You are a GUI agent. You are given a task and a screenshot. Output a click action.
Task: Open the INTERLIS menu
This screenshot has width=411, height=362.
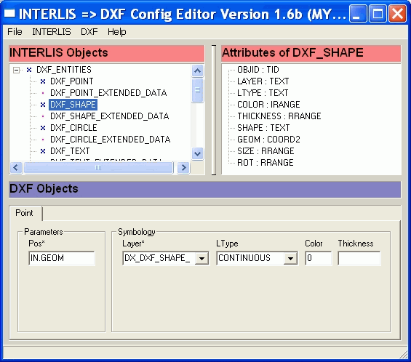pyautogui.click(x=52, y=32)
